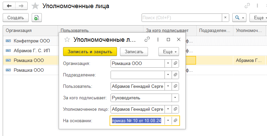Click the Записать button
This screenshot has height=136, width=267.
[x=134, y=52]
